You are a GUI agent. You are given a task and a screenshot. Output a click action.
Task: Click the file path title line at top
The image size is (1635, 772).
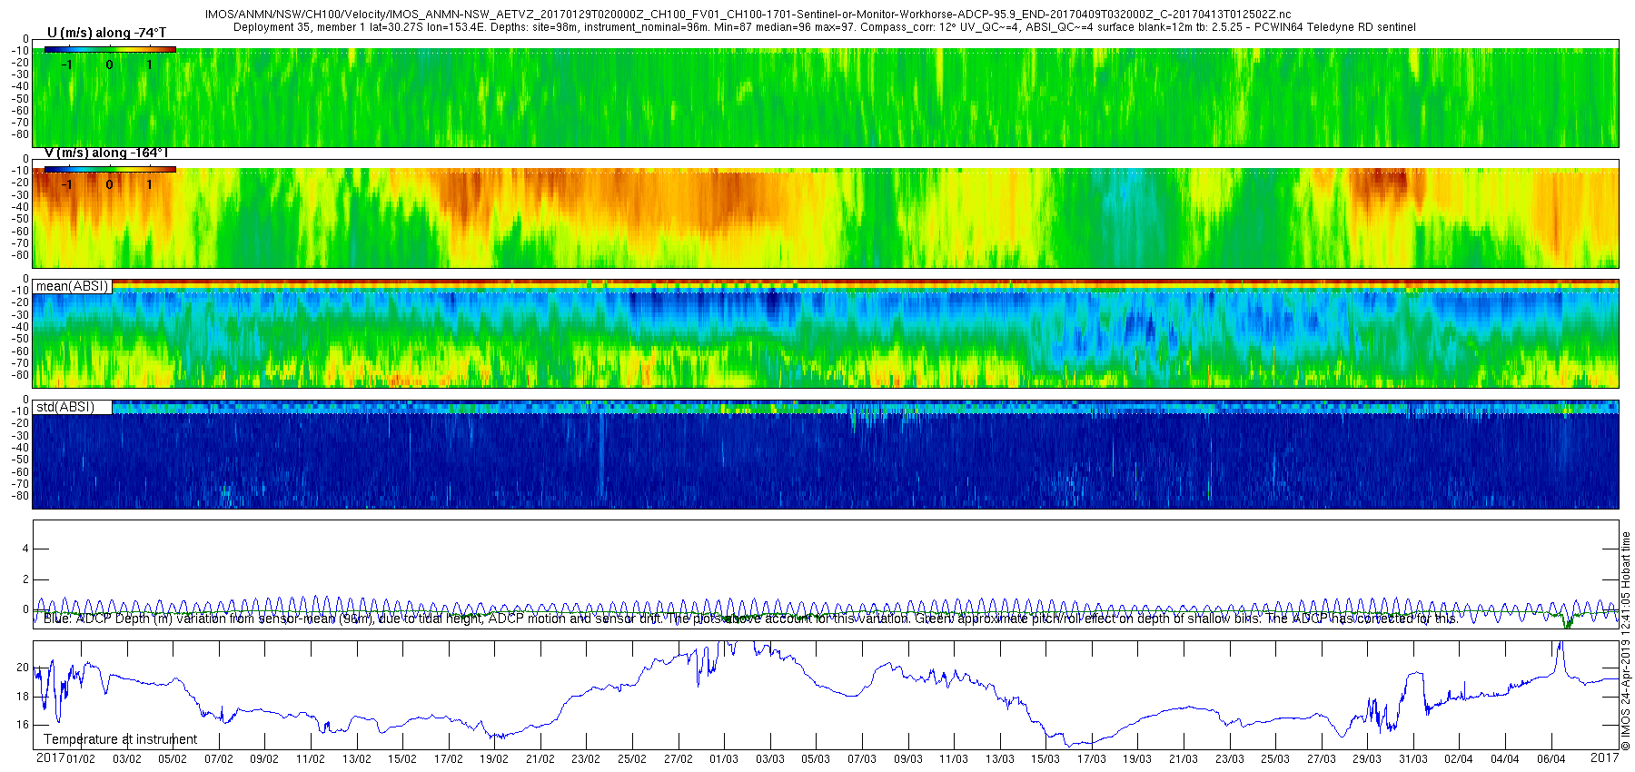(x=748, y=15)
